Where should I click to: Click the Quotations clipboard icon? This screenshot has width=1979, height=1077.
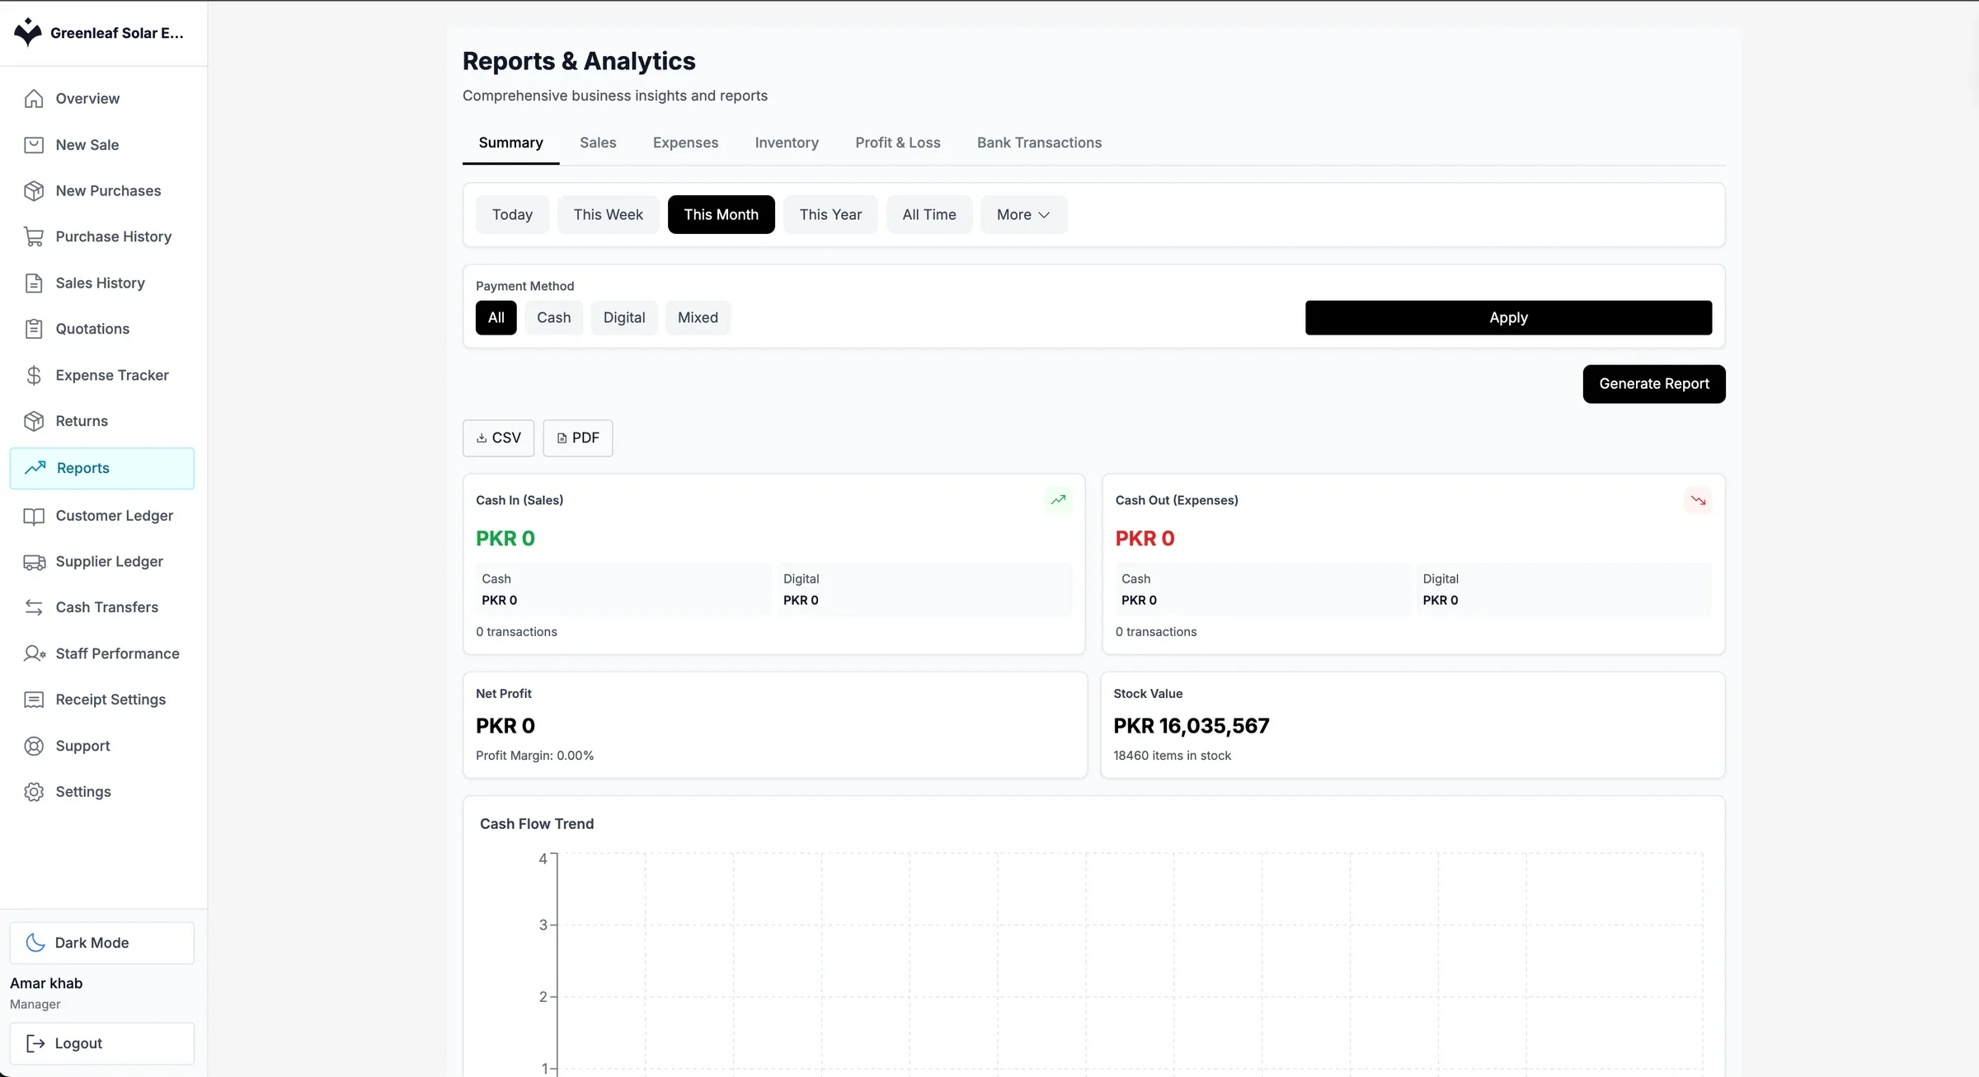click(x=34, y=330)
